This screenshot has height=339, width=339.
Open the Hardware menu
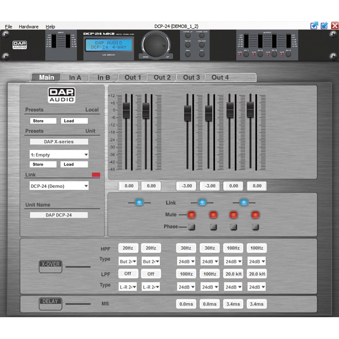click(29, 27)
